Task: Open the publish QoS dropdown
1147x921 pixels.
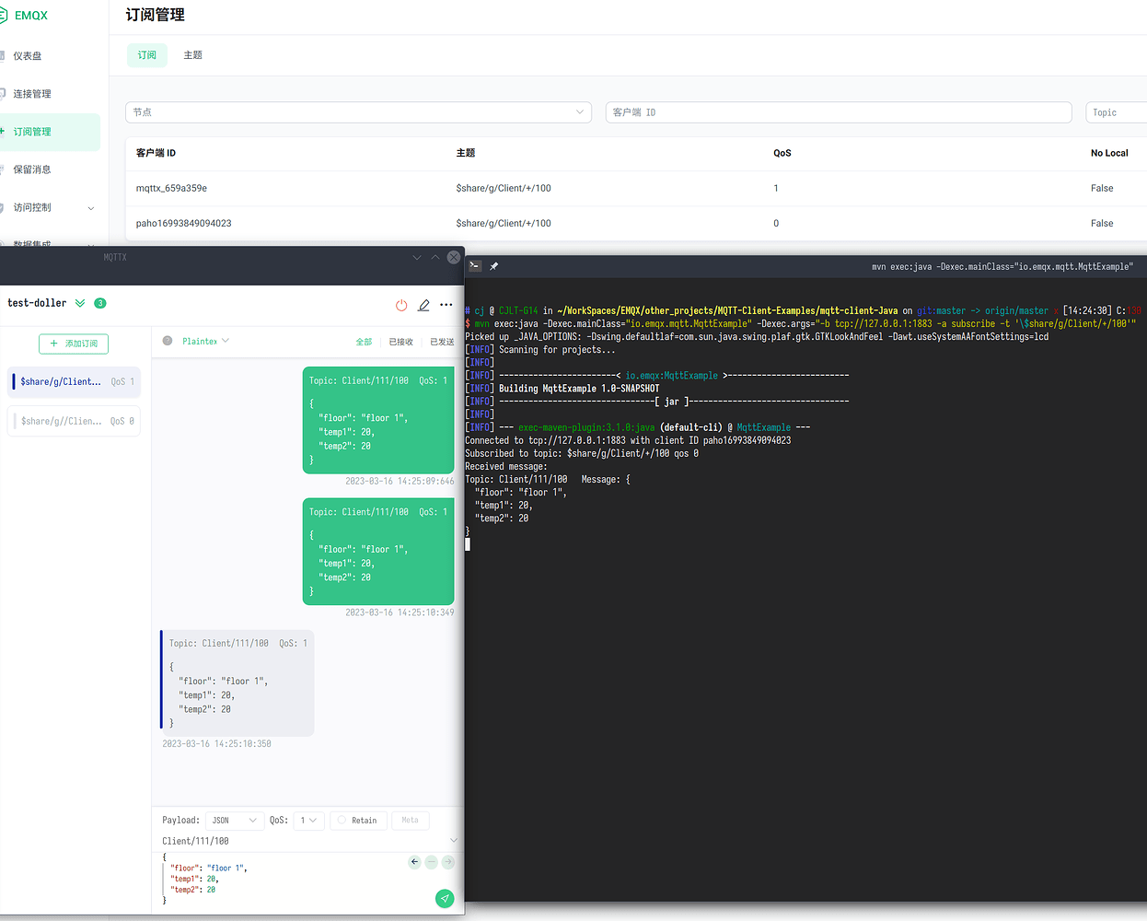Action: pos(308,820)
